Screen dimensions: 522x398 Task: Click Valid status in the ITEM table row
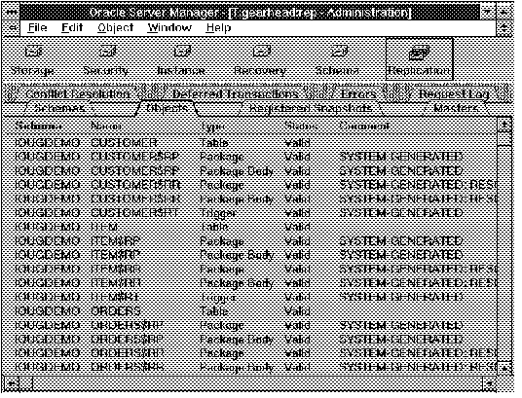click(x=297, y=227)
